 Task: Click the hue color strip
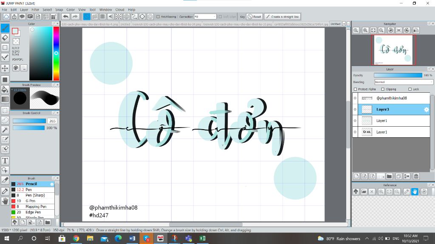[56, 53]
